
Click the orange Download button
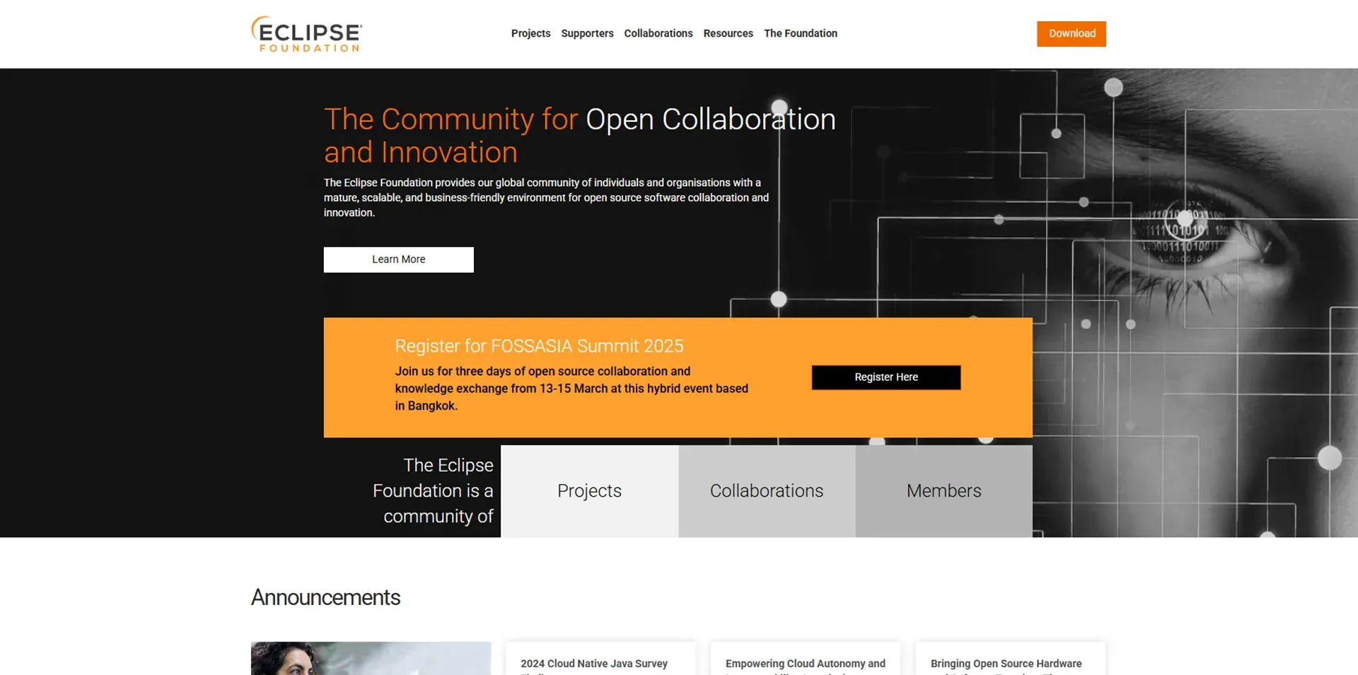click(1072, 34)
